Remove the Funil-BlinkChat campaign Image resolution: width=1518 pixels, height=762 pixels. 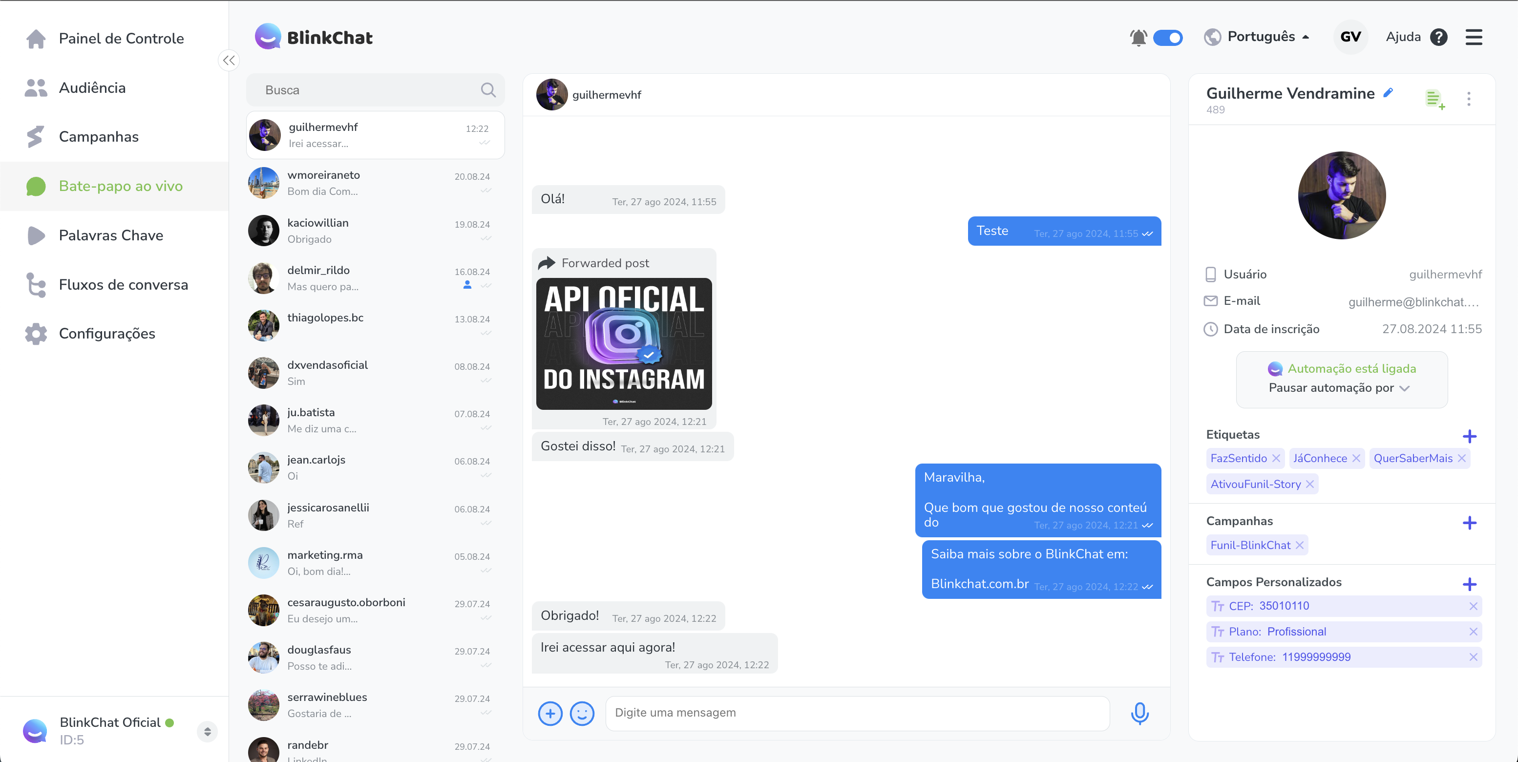coord(1299,545)
